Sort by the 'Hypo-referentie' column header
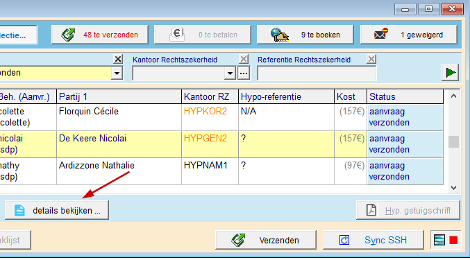This screenshot has width=470, height=260. [286, 96]
